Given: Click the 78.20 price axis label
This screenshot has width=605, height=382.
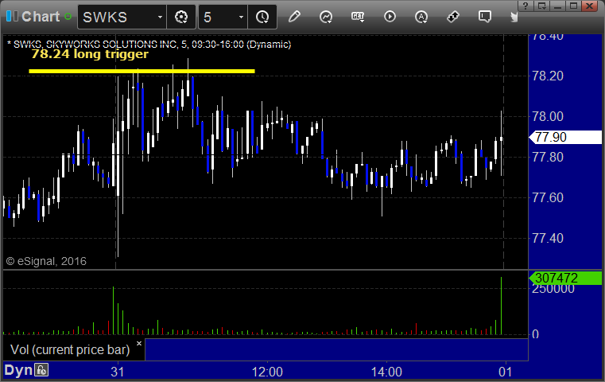Looking at the screenshot, I should tap(548, 76).
